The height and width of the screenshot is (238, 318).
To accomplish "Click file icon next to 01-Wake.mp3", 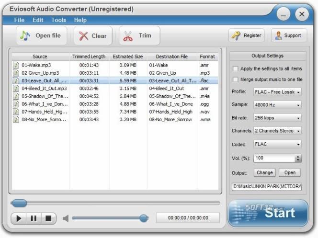I will click(x=16, y=65).
